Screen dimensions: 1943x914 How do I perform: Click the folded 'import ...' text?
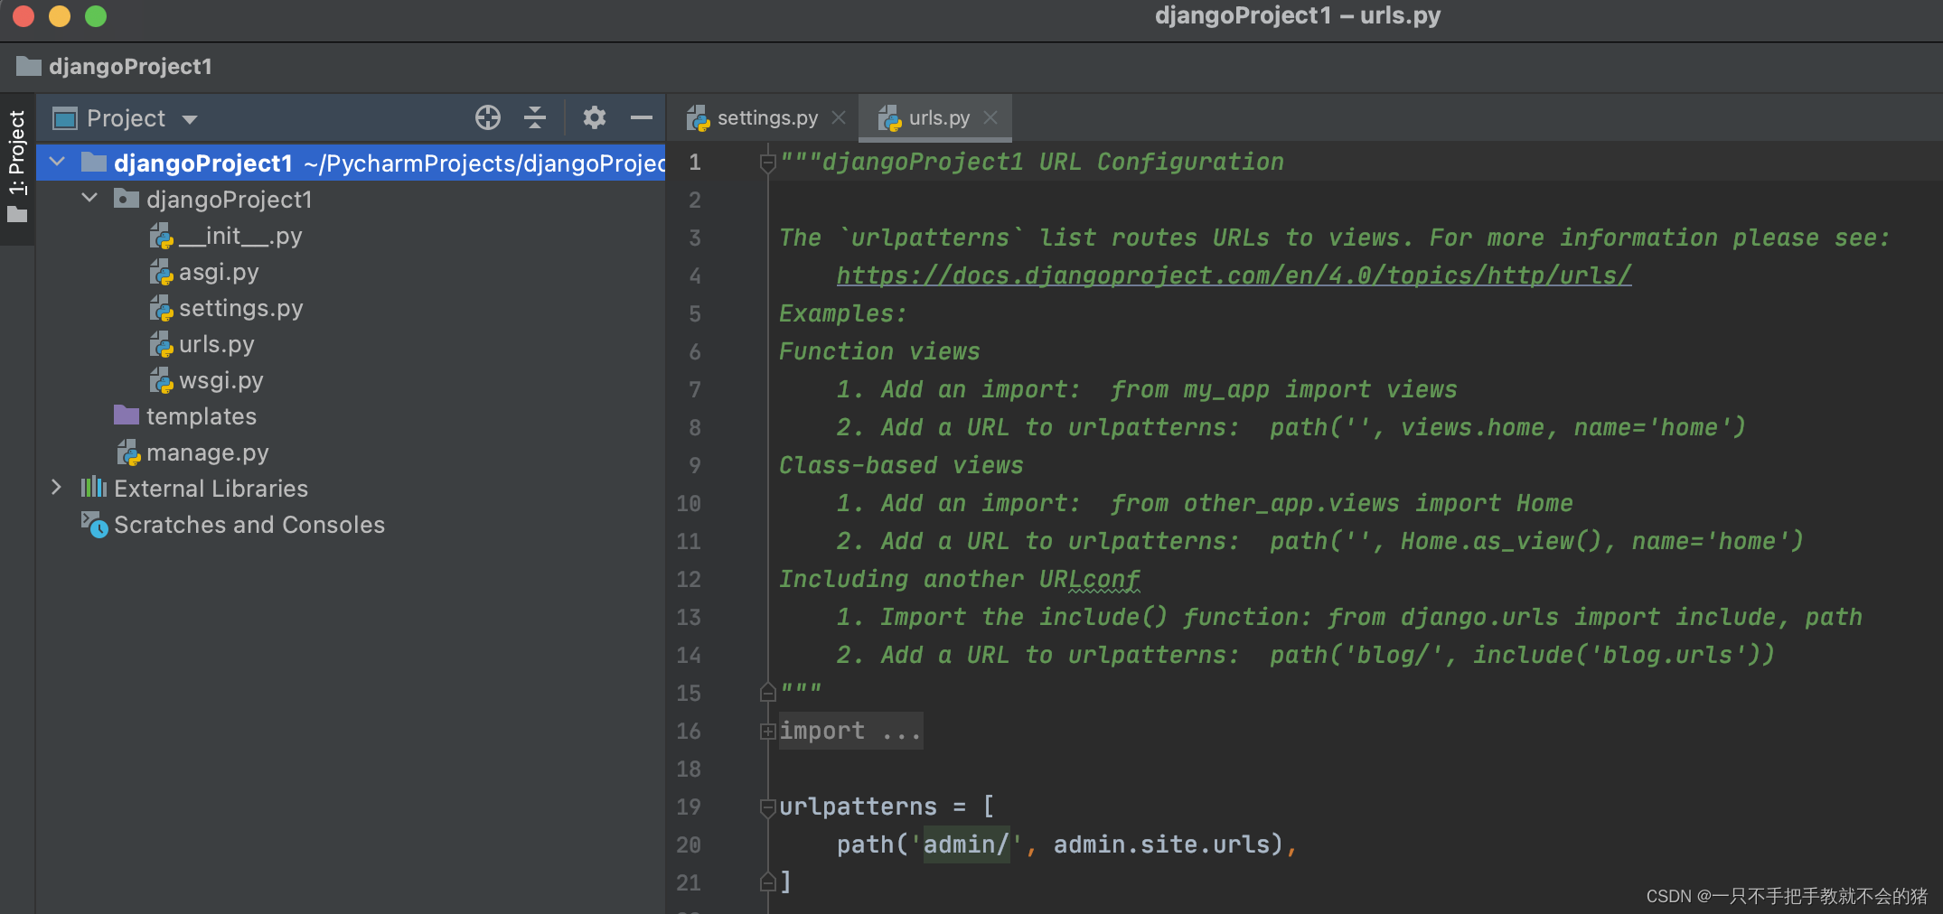click(x=849, y=731)
